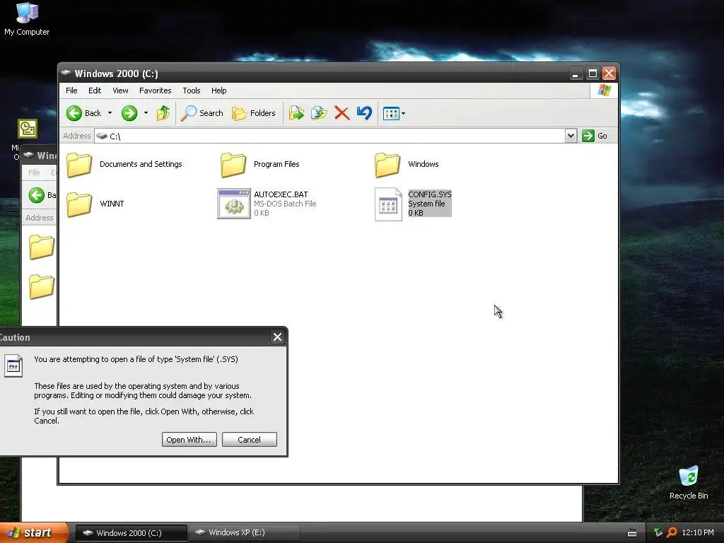Open the Views dropdown button
Viewport: 724px width, 543px height.
[394, 113]
